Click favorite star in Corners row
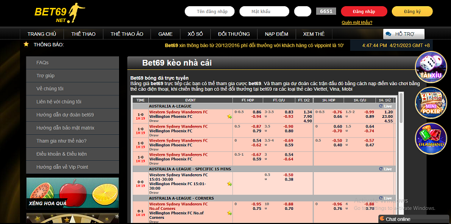 (229, 213)
